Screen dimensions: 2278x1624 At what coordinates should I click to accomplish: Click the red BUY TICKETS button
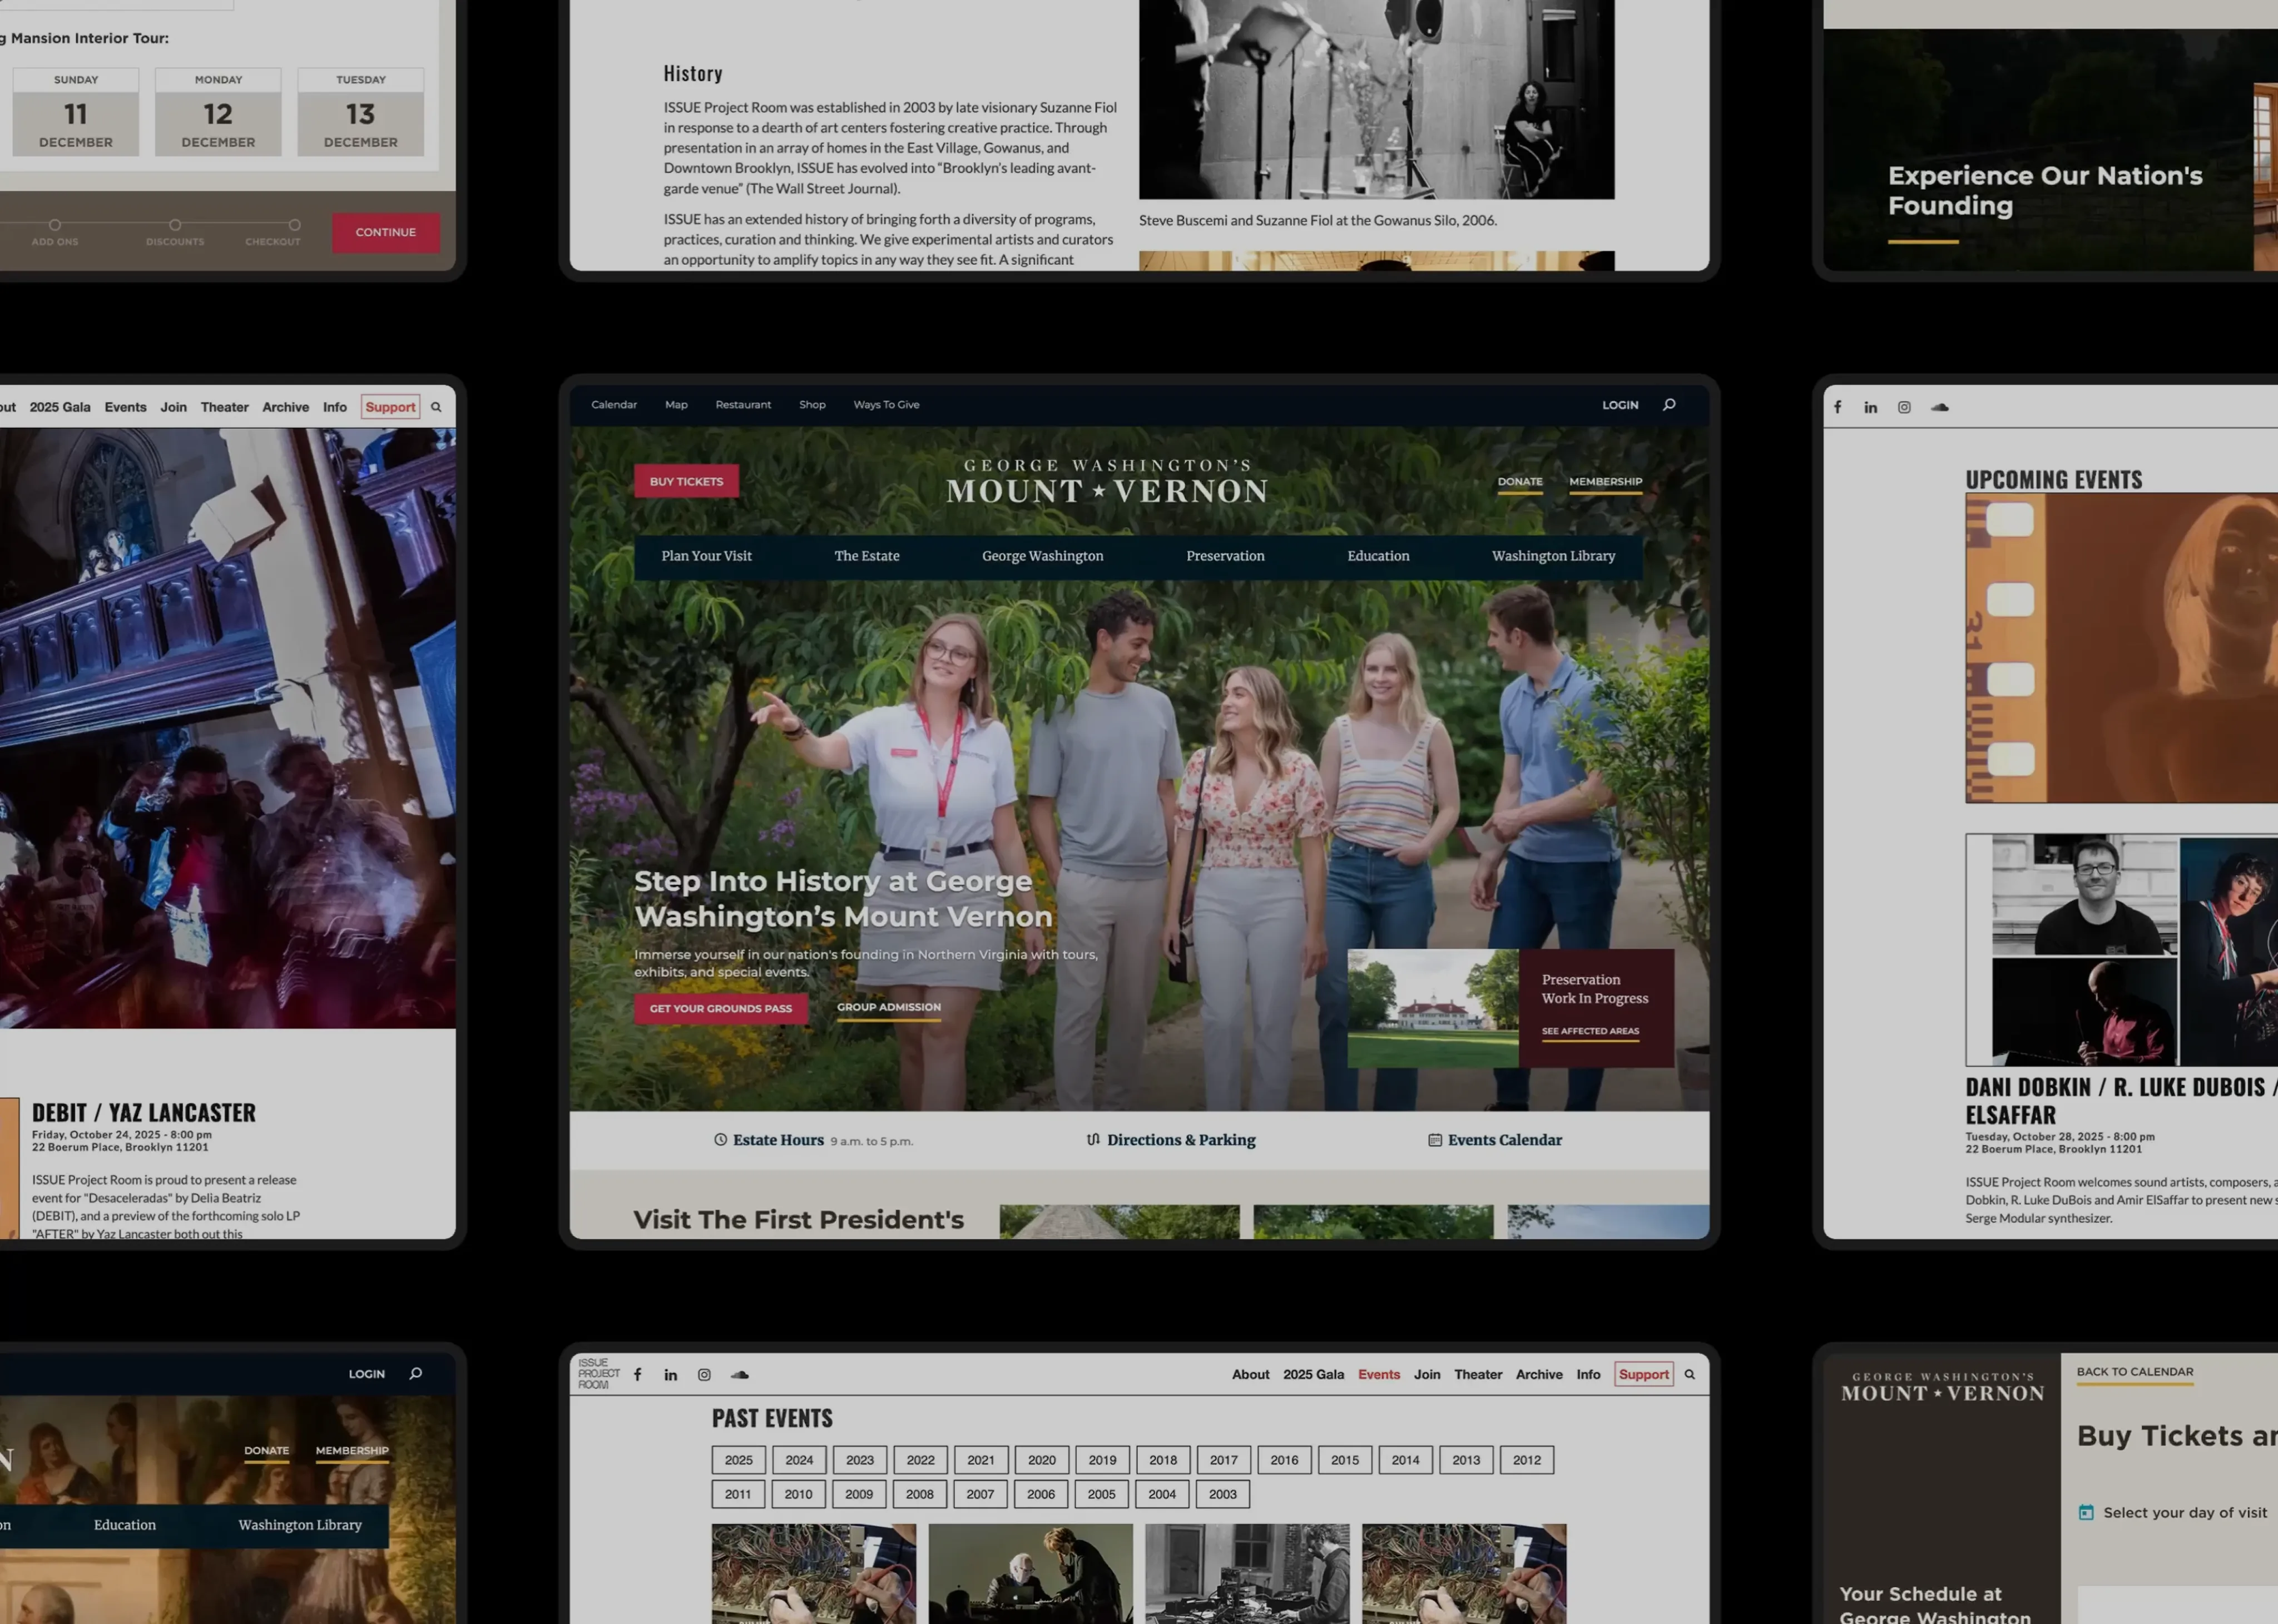pos(686,481)
